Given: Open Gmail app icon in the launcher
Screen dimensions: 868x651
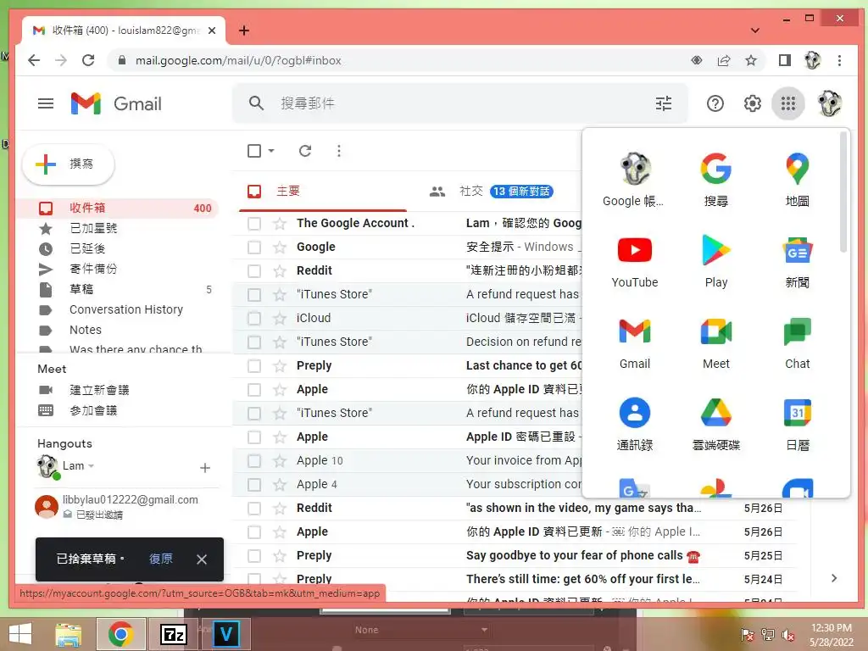Looking at the screenshot, I should tap(634, 342).
